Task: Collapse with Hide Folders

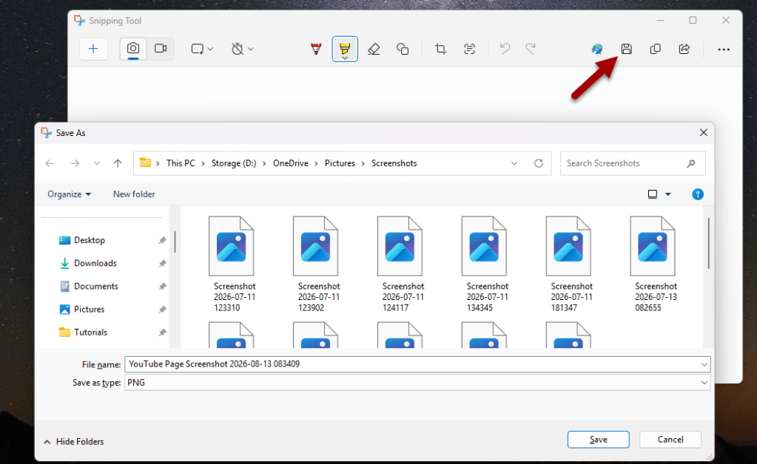Action: pyautogui.click(x=74, y=441)
